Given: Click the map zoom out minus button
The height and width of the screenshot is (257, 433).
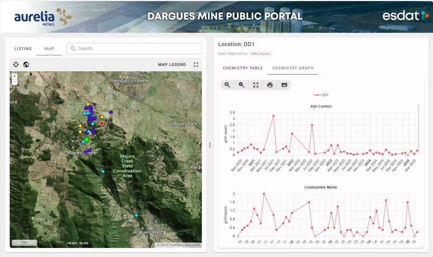Looking at the screenshot, I should 14,82.
